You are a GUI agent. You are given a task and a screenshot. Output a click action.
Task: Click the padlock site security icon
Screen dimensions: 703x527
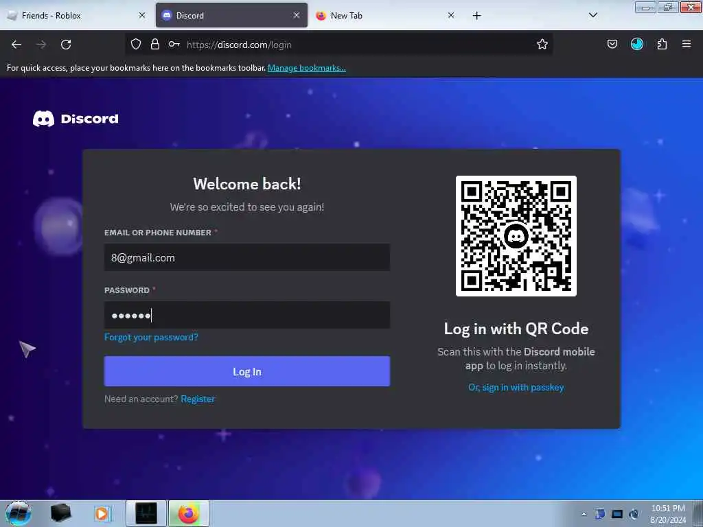coord(155,45)
